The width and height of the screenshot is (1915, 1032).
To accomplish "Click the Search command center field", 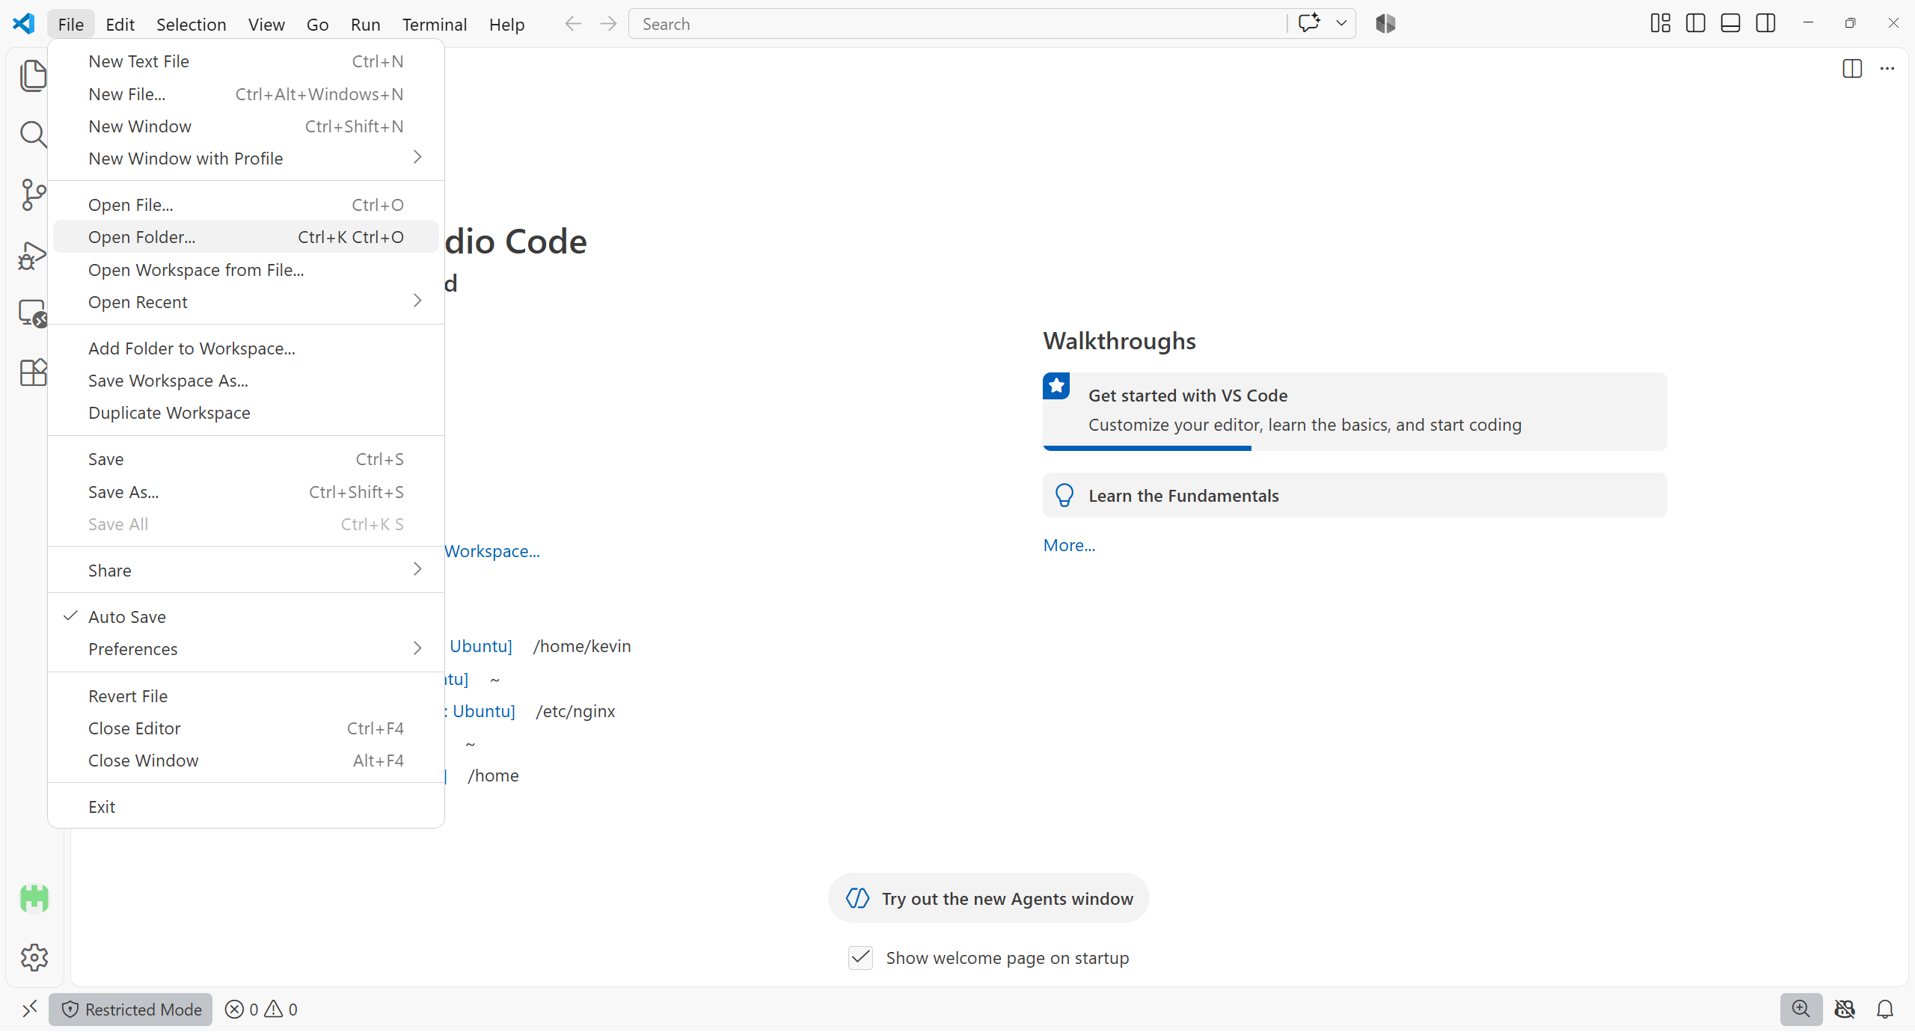I will tap(957, 24).
